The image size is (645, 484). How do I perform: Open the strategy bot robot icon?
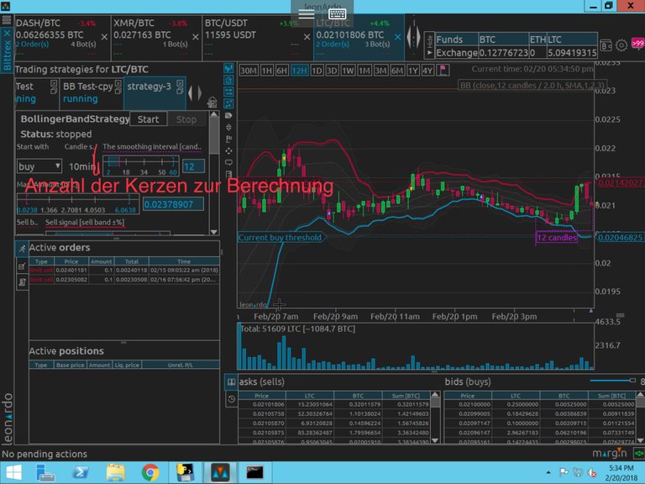(x=212, y=102)
